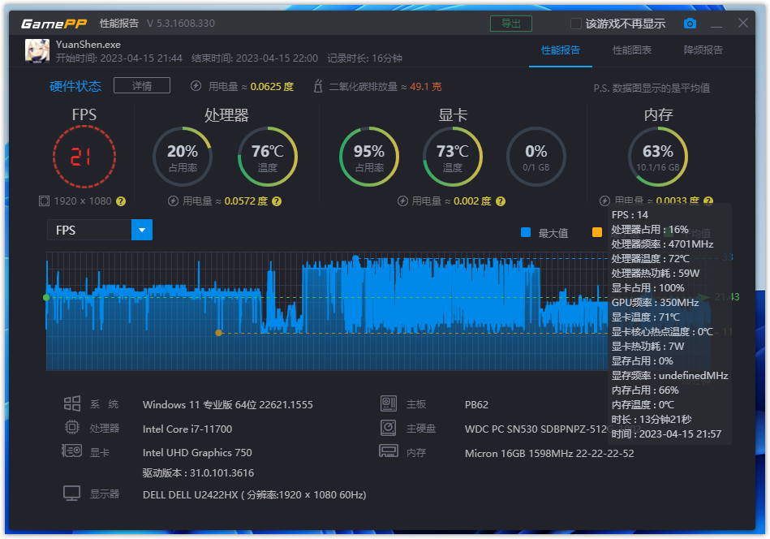Take a screenshot with the camera icon
Image resolution: width=770 pixels, height=539 pixels.
tap(690, 23)
